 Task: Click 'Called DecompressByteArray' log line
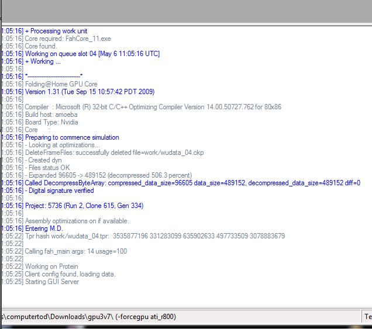pyautogui.click(x=181, y=183)
